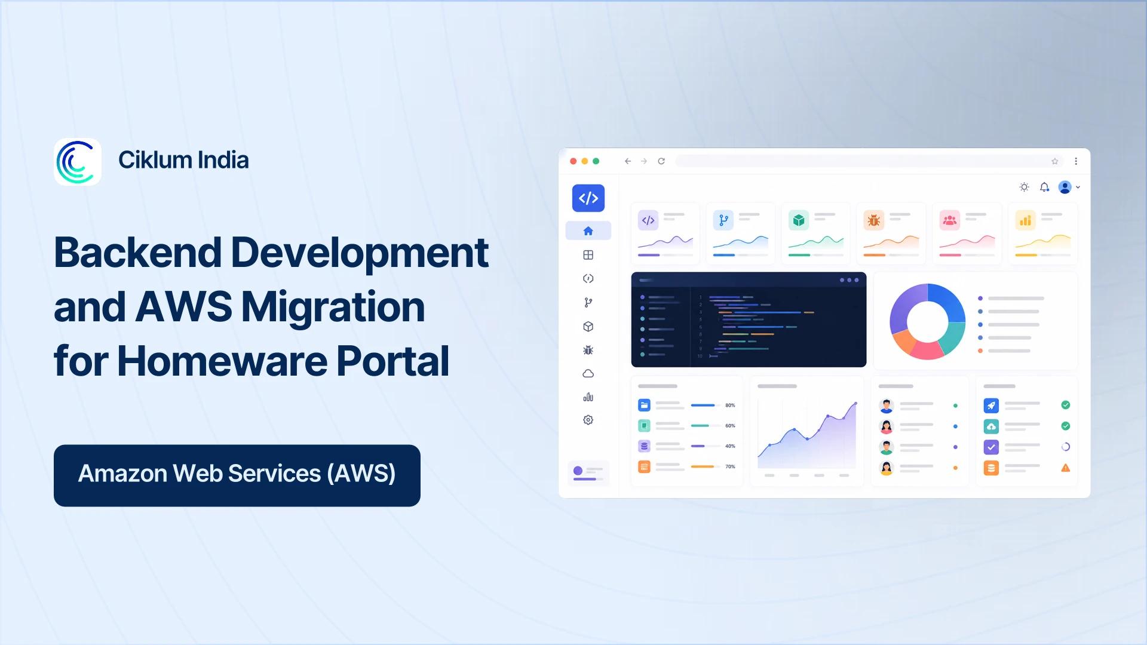Click blue folder icon in progress list

tap(644, 406)
